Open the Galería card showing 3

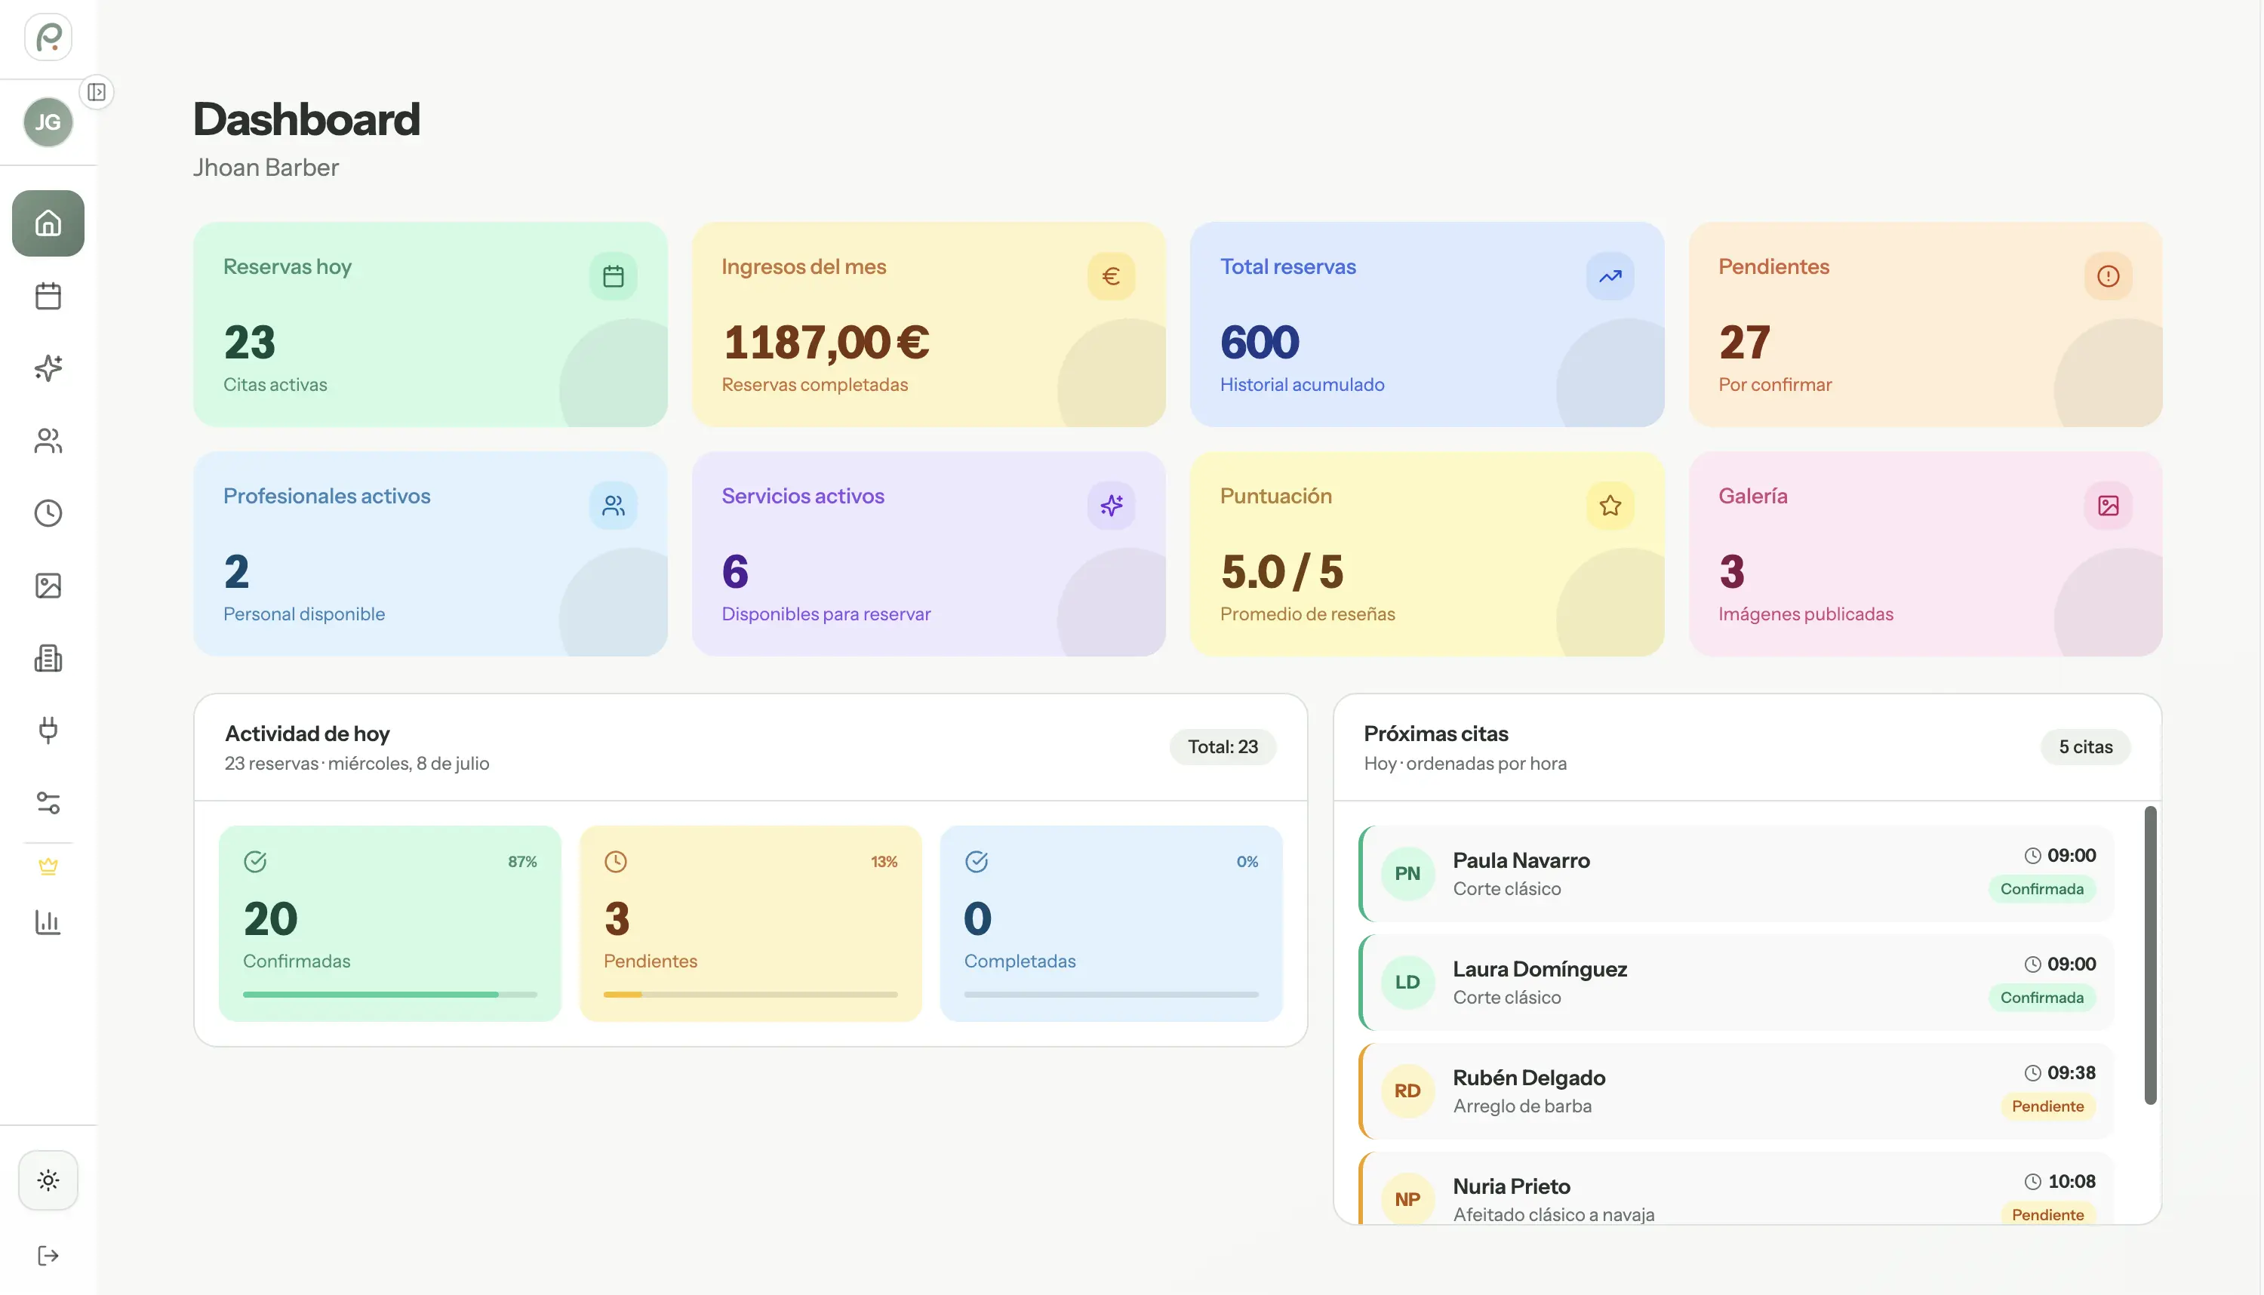(1925, 554)
